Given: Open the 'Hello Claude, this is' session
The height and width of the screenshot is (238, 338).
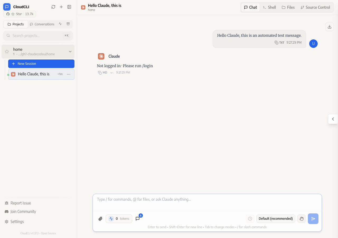Looking at the screenshot, I should click(41, 74).
